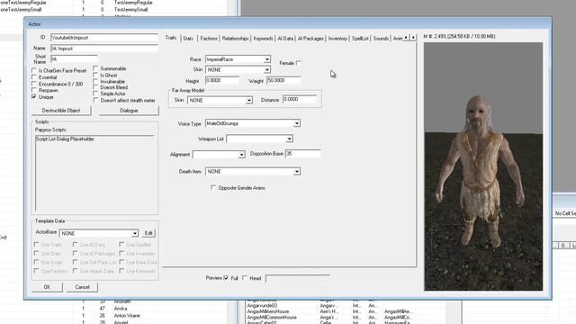Click the Cancel button
Image resolution: width=576 pixels, height=324 pixels.
coord(82,287)
